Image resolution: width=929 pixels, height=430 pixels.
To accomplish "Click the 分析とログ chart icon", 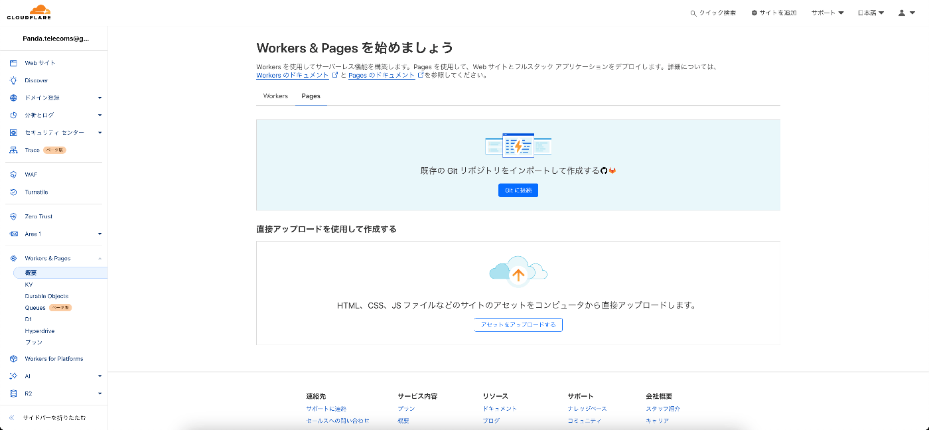I will click(x=13, y=115).
